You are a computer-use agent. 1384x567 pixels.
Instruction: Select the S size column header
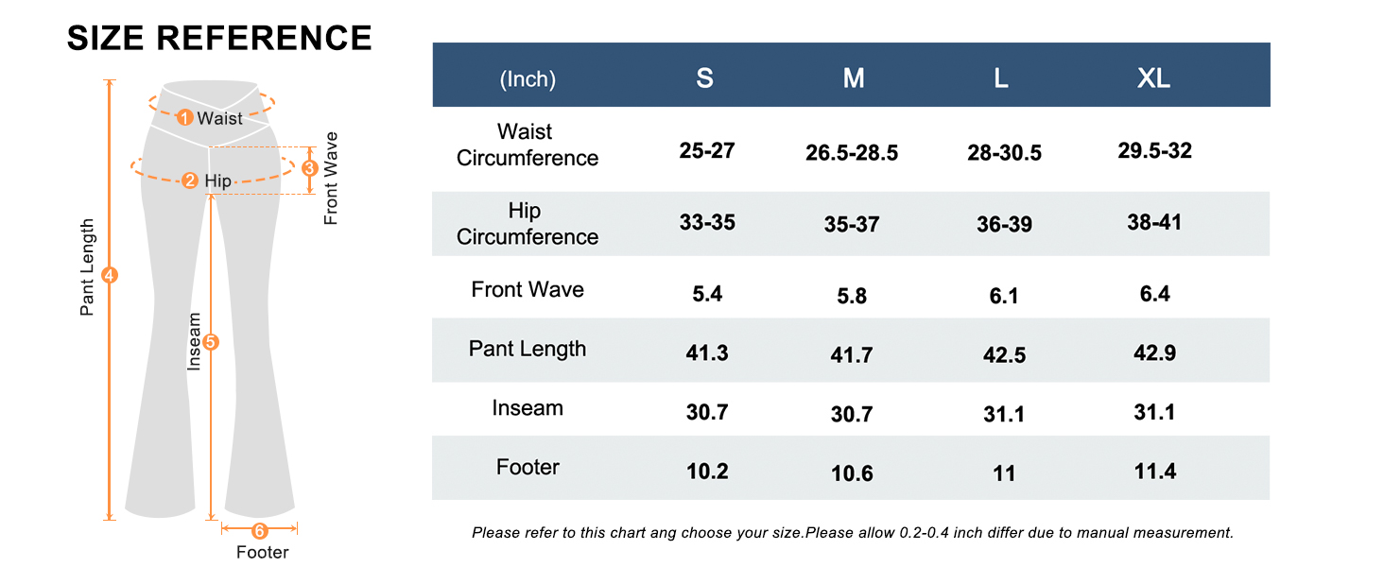(x=704, y=78)
